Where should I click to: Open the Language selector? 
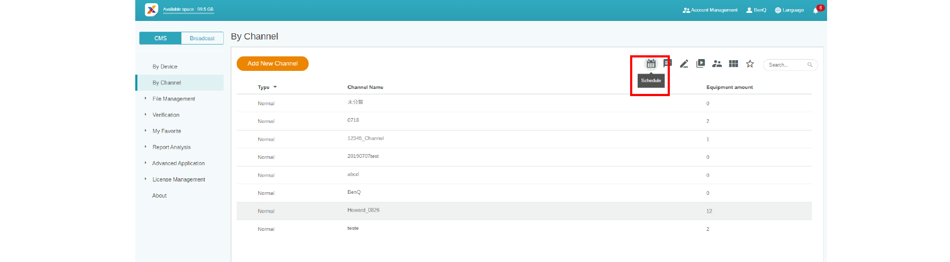pos(789,10)
